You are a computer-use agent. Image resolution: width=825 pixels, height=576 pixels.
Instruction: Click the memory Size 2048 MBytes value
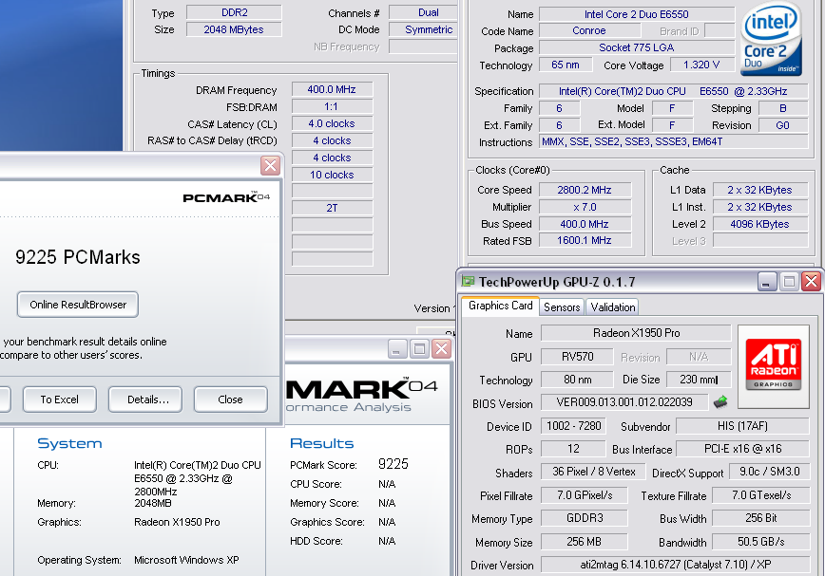(x=234, y=29)
